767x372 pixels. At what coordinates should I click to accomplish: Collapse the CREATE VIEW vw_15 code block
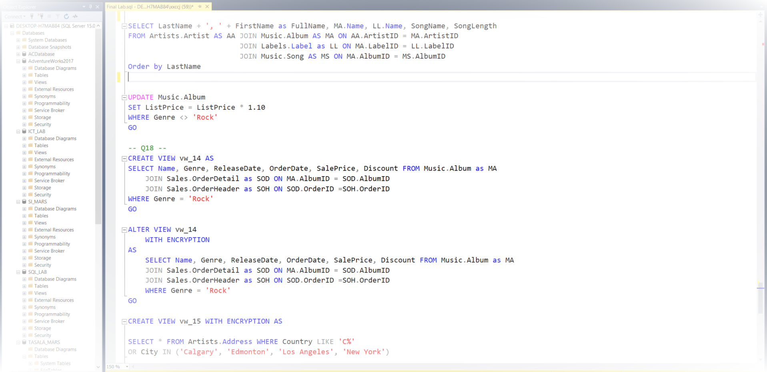pos(124,321)
